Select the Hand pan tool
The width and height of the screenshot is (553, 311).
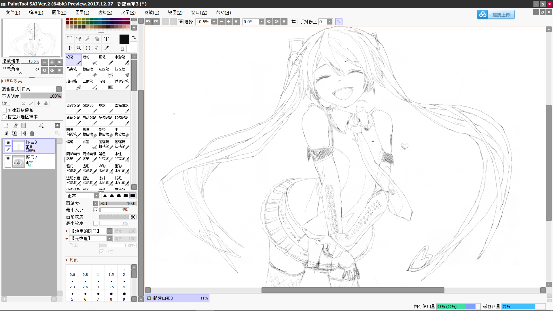pos(97,48)
